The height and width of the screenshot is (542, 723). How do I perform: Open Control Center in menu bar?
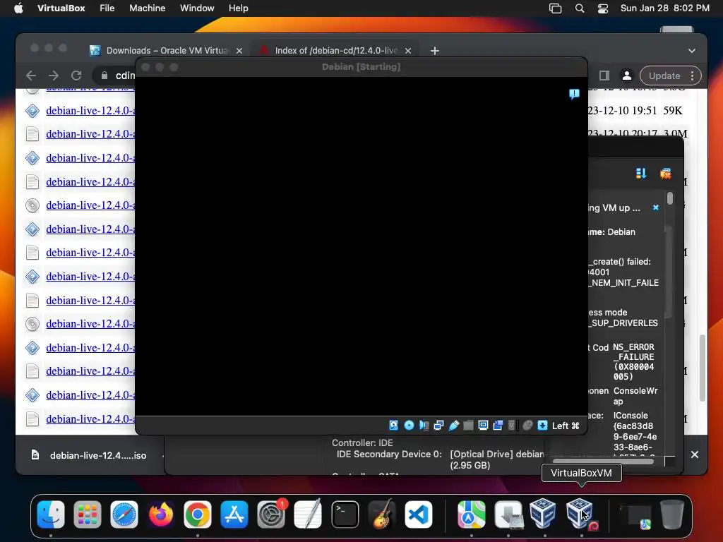603,8
